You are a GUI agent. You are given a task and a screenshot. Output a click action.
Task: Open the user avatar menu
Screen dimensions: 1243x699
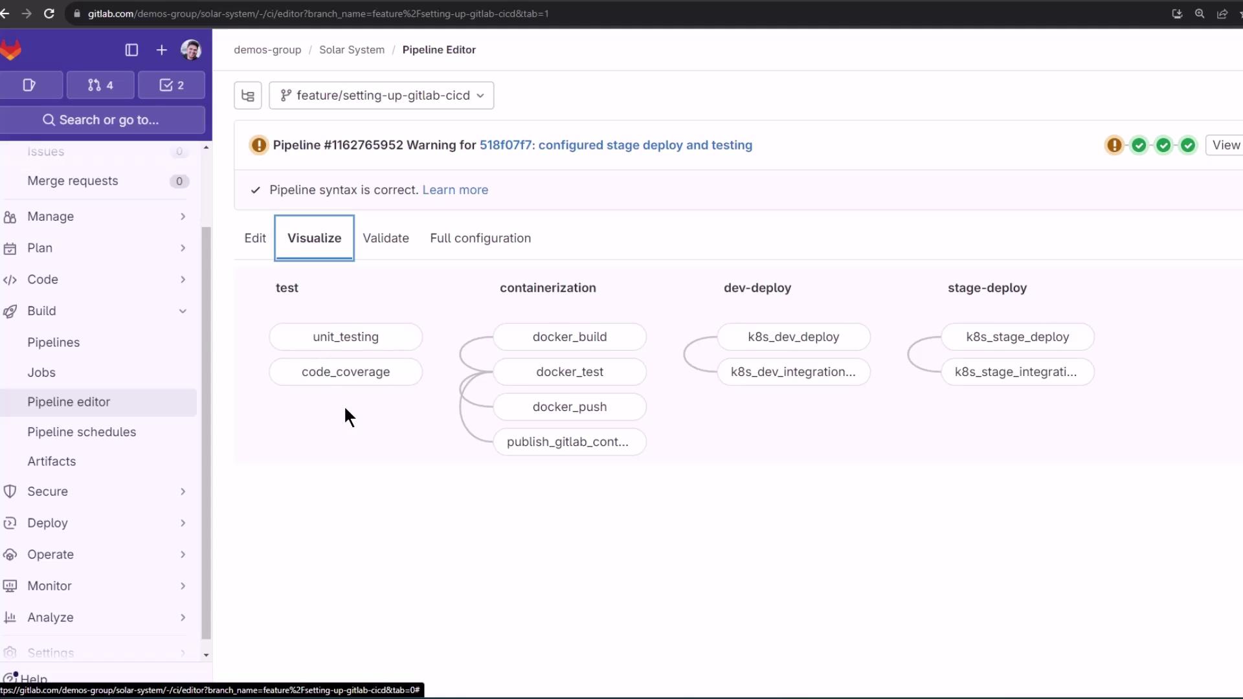(190, 50)
